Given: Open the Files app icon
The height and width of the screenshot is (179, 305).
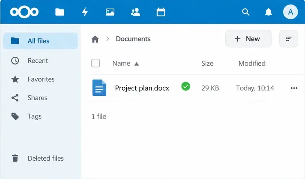Looking at the screenshot, I should click(60, 12).
